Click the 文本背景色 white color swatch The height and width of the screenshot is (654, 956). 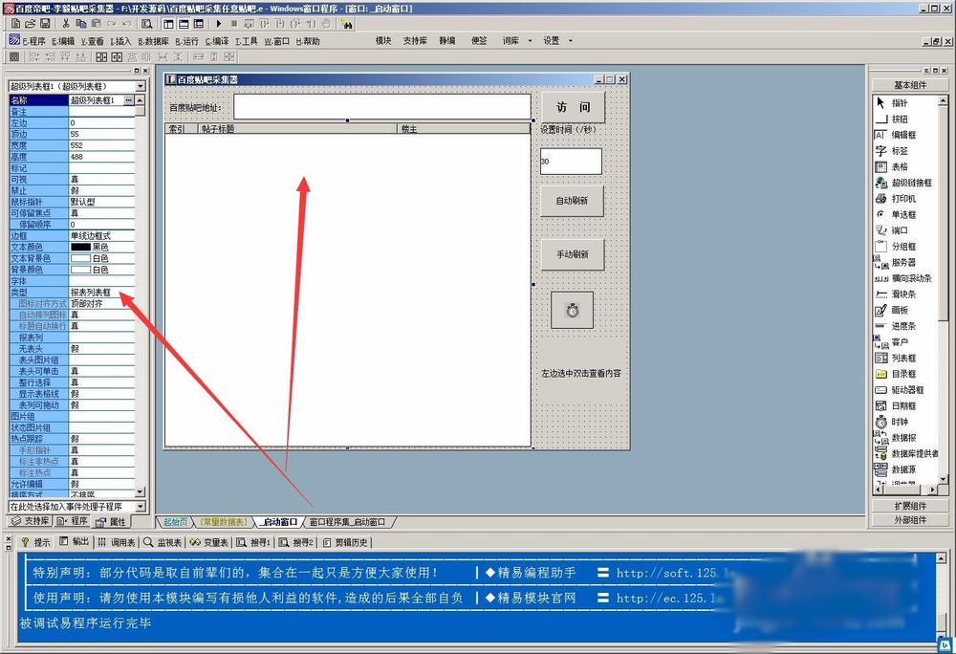click(x=80, y=258)
